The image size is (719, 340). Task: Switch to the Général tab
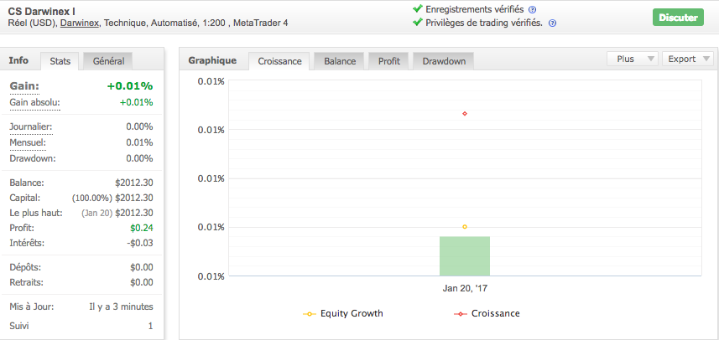[x=108, y=61]
